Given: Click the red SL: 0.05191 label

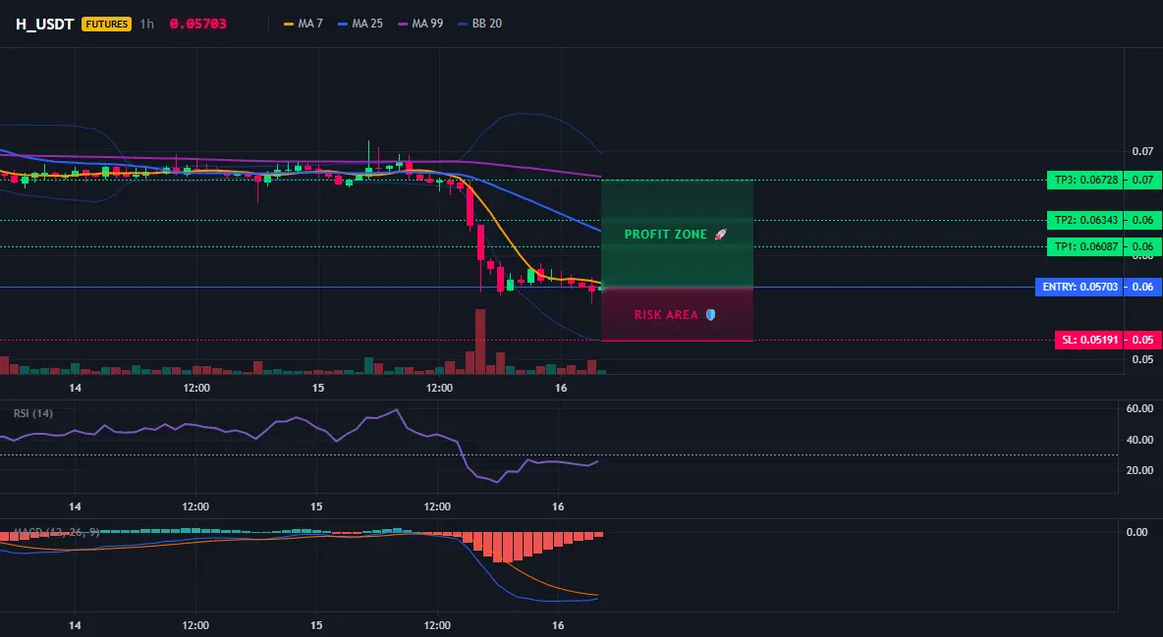Looking at the screenshot, I should pos(1088,341).
